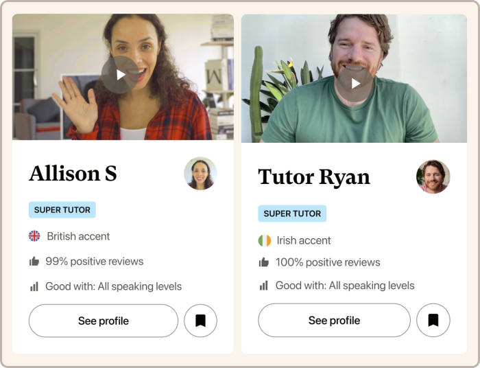Click Tutor Ryan's round avatar photo
480x368 pixels.
[x=433, y=176]
